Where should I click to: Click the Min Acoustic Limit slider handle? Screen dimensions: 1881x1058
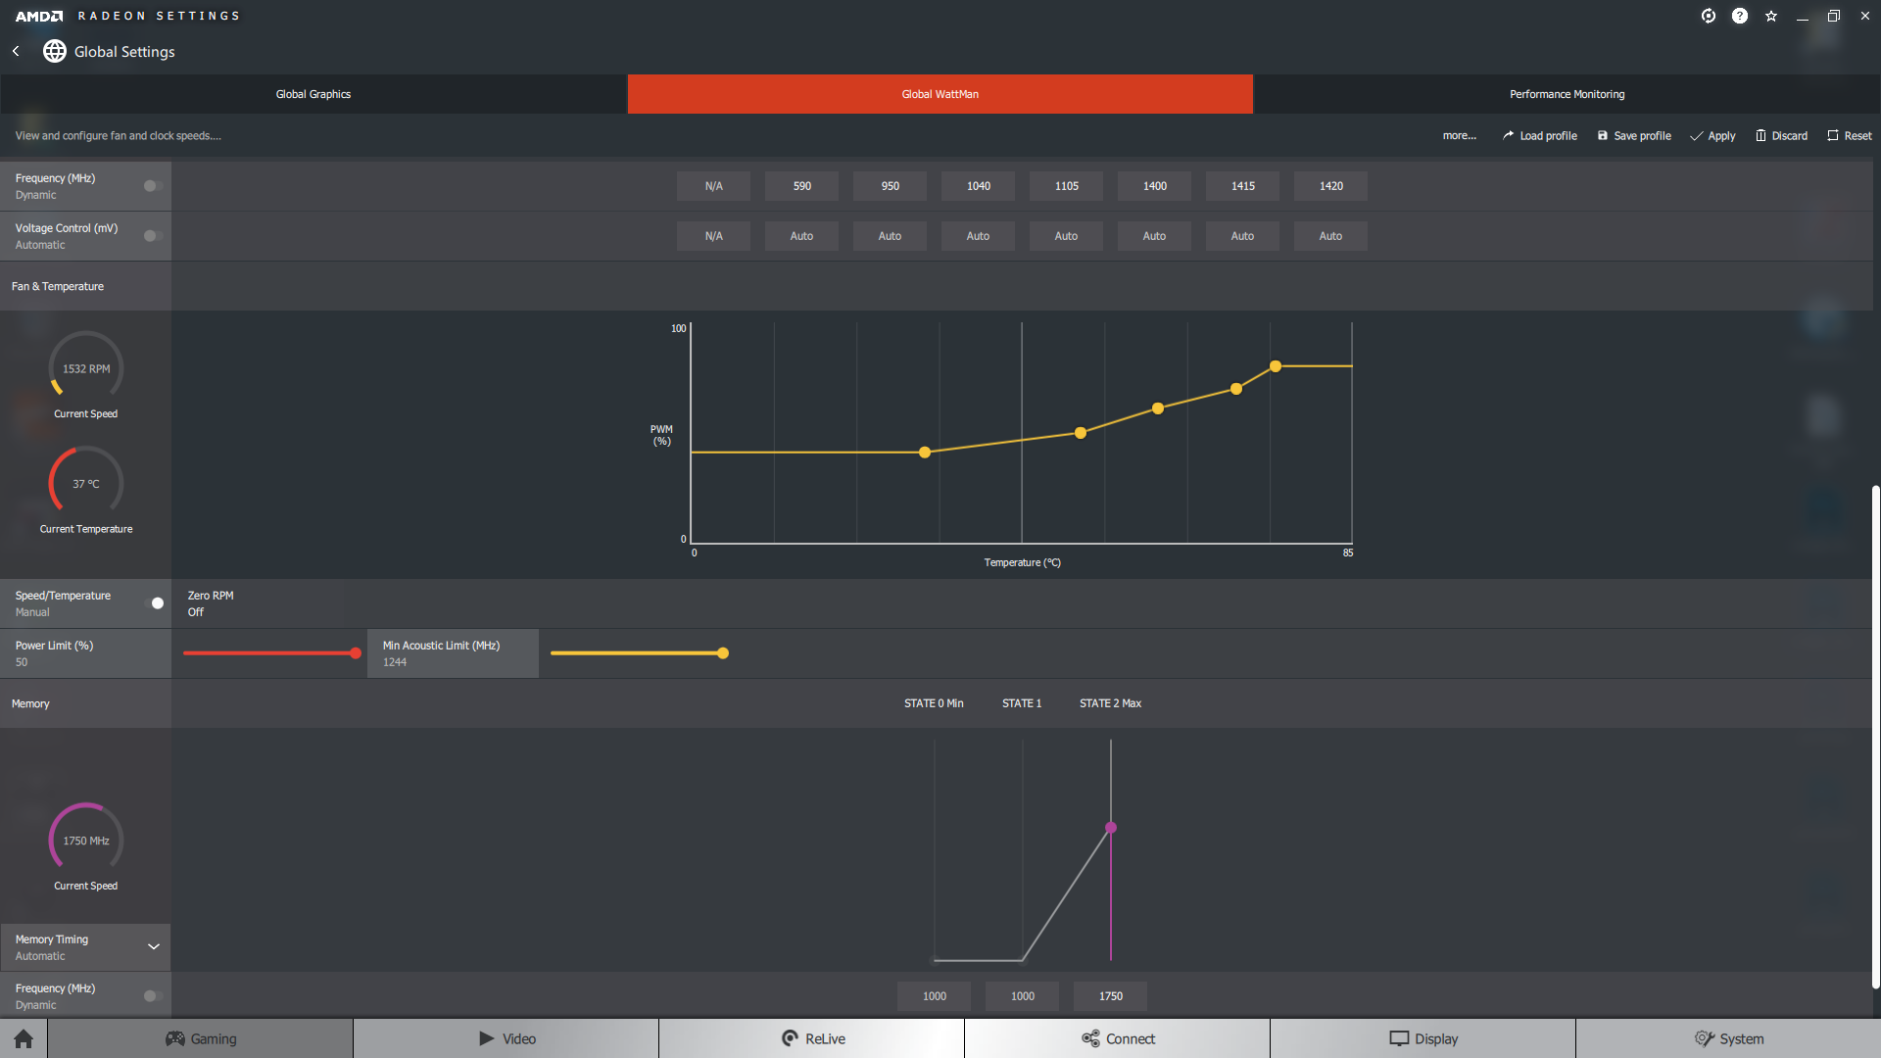pyautogui.click(x=723, y=653)
